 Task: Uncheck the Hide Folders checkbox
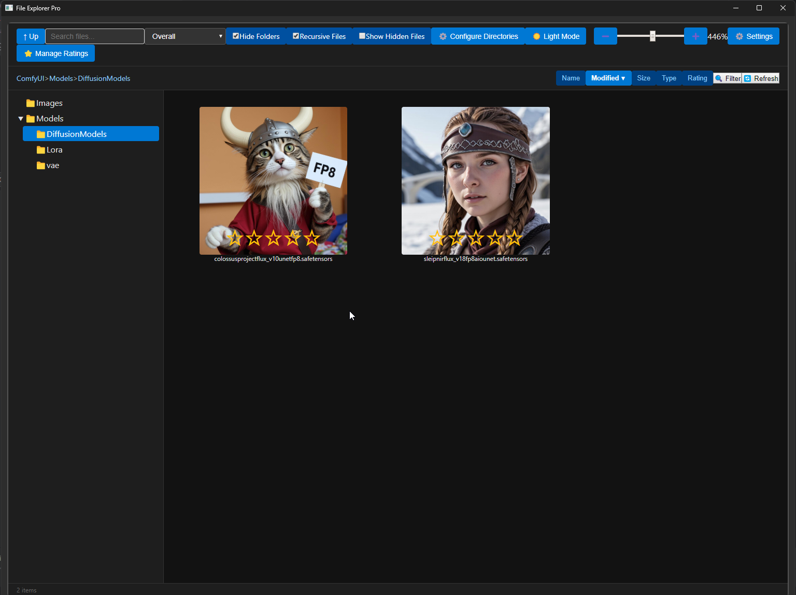[236, 36]
